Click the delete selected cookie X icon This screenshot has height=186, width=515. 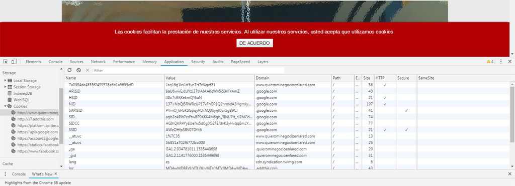88,70
